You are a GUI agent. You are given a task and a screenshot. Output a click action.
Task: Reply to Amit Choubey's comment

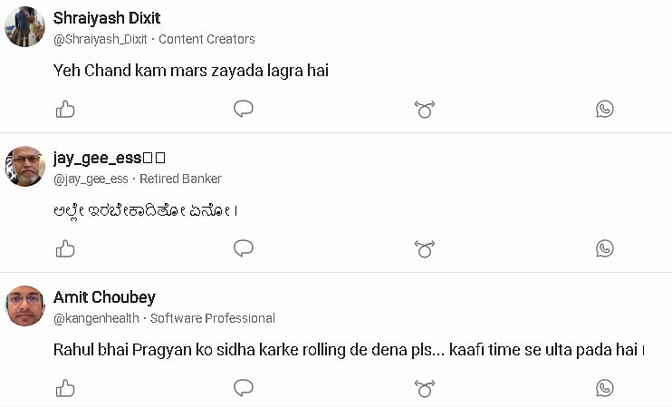point(243,388)
